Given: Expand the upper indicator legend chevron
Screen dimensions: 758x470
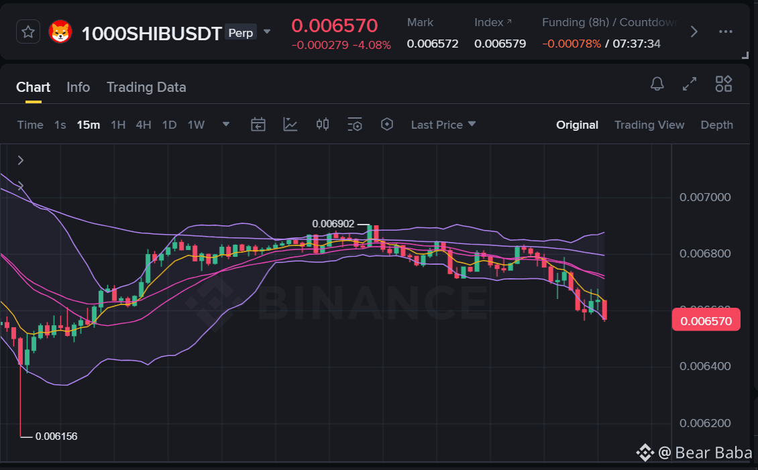Looking at the screenshot, I should (x=21, y=160).
